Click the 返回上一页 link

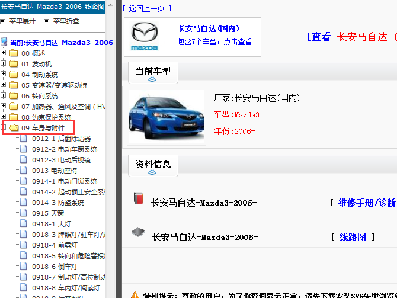(146, 8)
